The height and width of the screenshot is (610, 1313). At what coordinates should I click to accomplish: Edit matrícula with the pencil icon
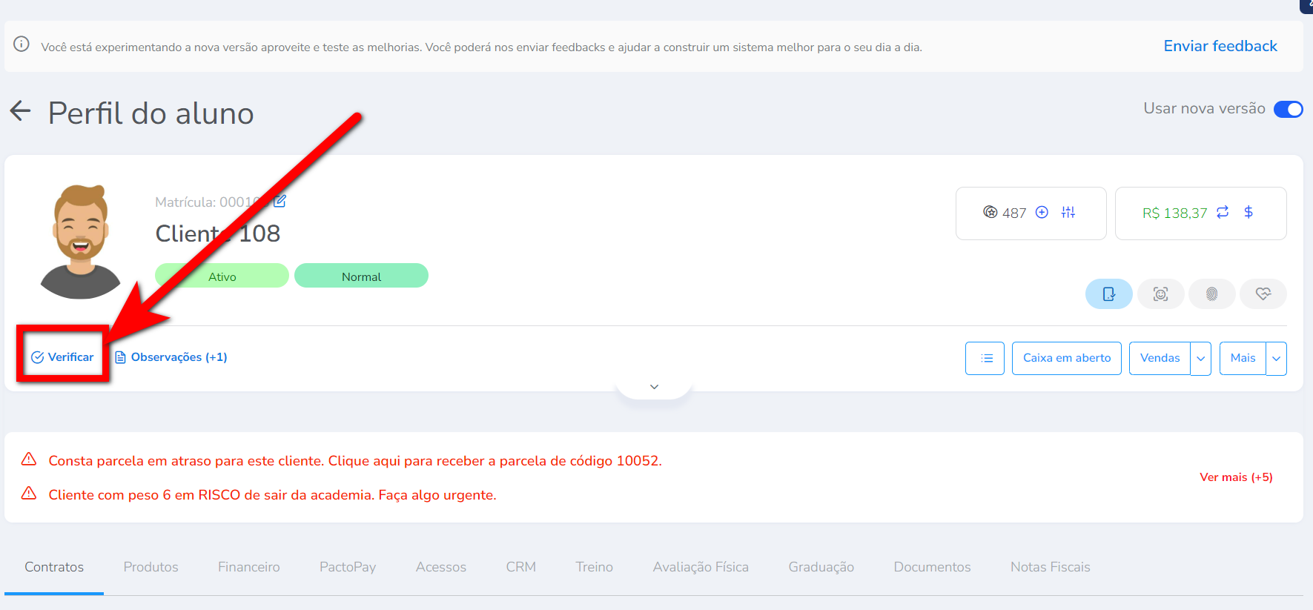280,201
